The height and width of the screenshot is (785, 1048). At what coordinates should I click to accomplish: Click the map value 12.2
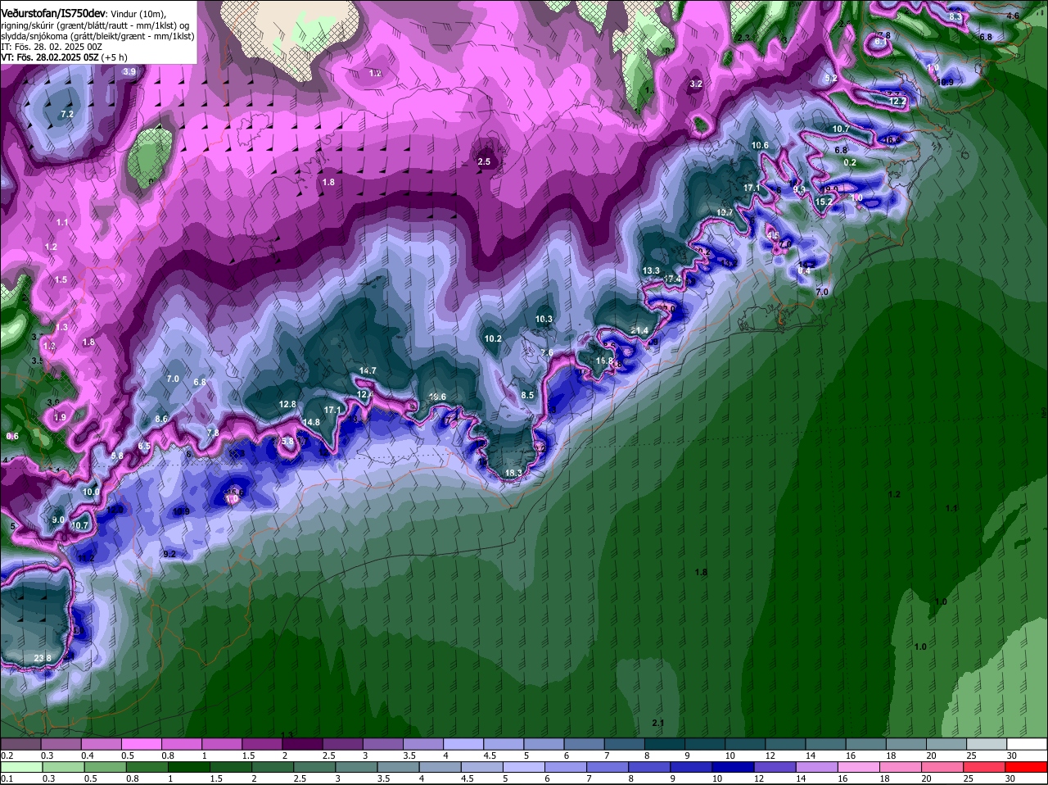point(897,102)
